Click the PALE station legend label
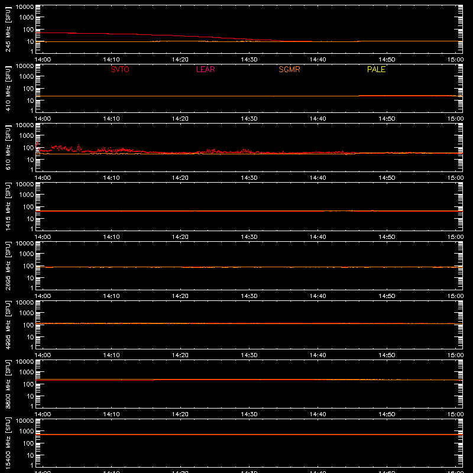The width and height of the screenshot is (473, 473). click(376, 69)
